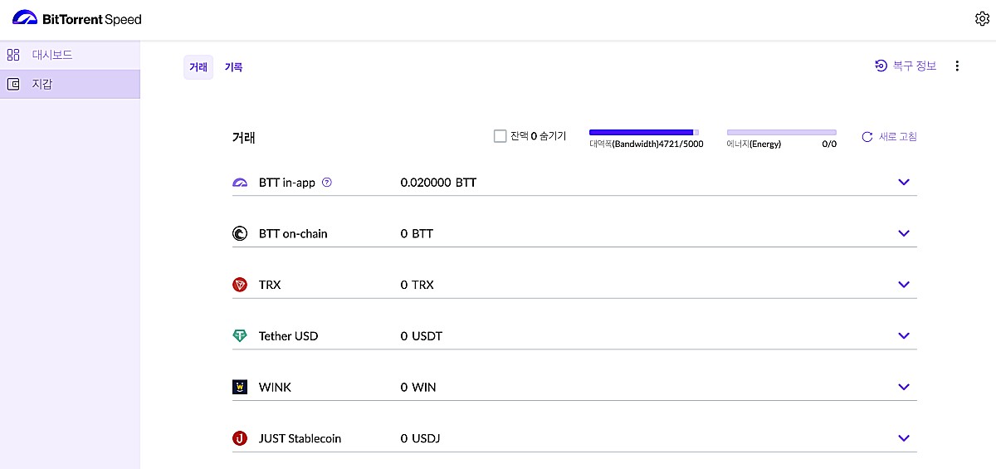The image size is (996, 469).
Task: Click the Energy 0/0 value
Action: click(829, 144)
